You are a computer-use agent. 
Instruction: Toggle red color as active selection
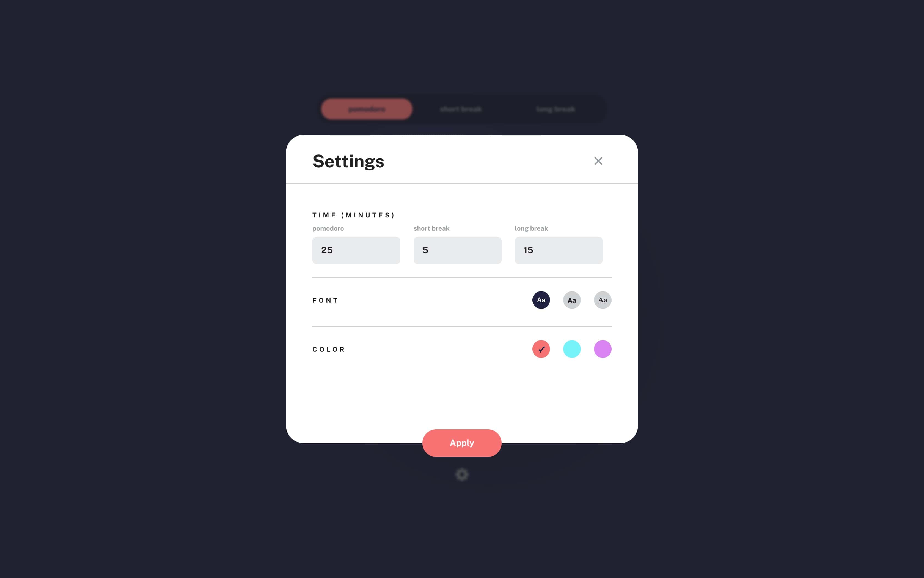pyautogui.click(x=541, y=349)
